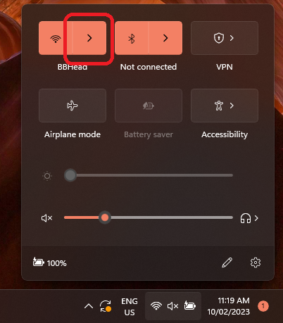The width and height of the screenshot is (283, 323).
Task: Expand Bluetooth devices list chevron
Action: (165, 38)
